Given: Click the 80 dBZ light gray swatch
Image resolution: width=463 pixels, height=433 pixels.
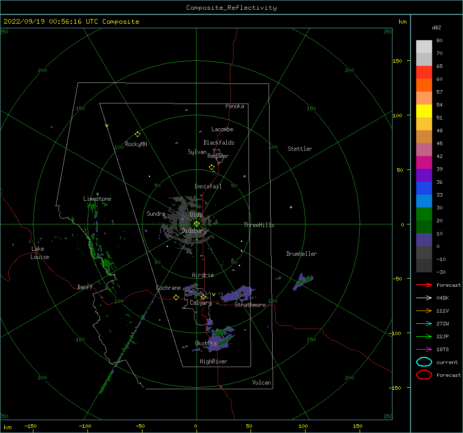Looking at the screenshot, I should [x=424, y=46].
